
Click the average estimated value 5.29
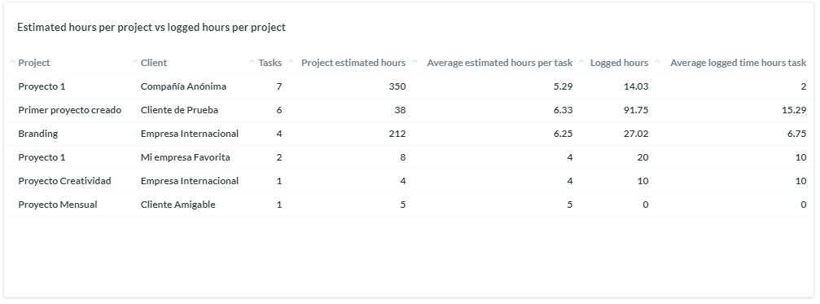tap(563, 86)
